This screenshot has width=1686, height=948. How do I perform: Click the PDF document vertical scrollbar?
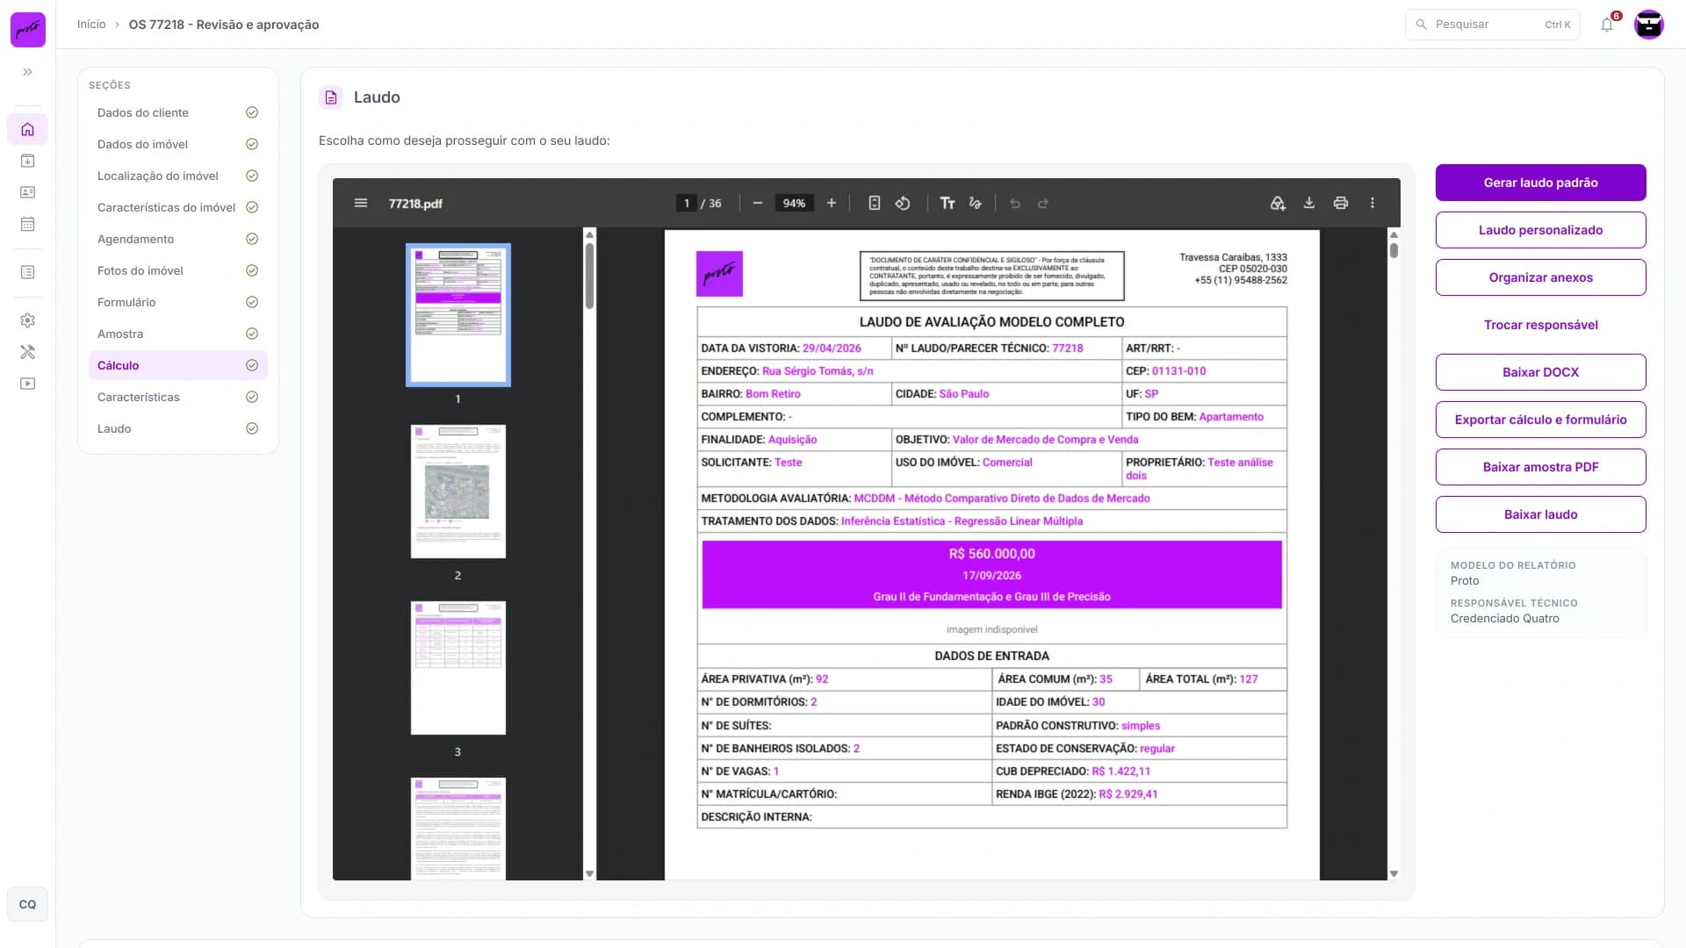tap(1394, 553)
